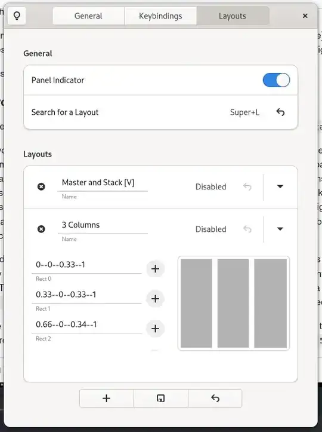Set shortcut for Master and Stack Disabled label

point(210,187)
